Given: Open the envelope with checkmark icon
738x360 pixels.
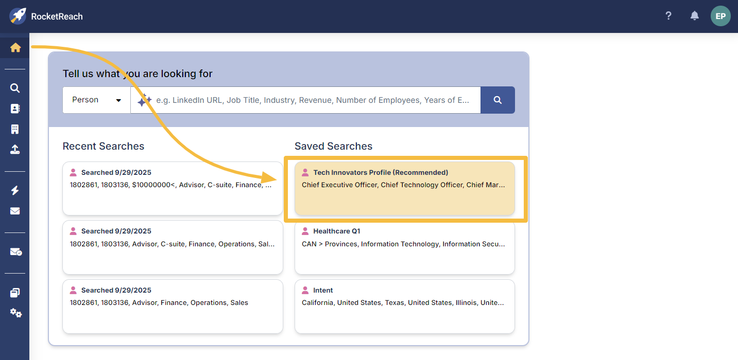Looking at the screenshot, I should click(15, 252).
